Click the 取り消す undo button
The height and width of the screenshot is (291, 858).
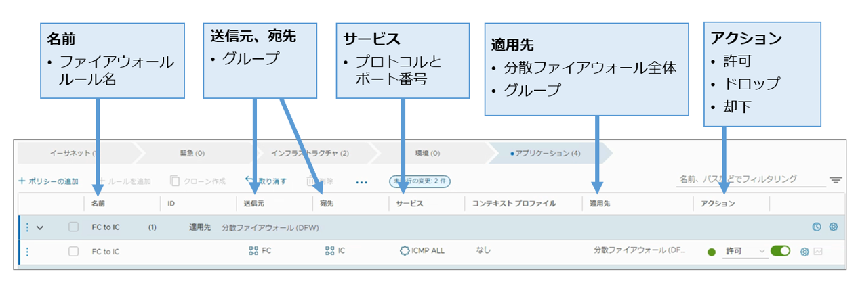point(266,181)
